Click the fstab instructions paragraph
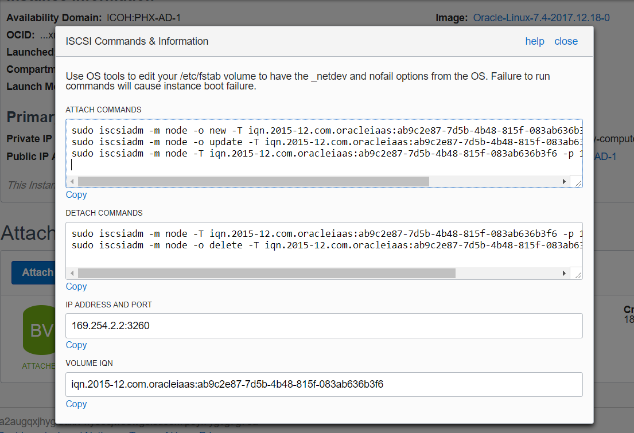The width and height of the screenshot is (634, 433). point(308,81)
